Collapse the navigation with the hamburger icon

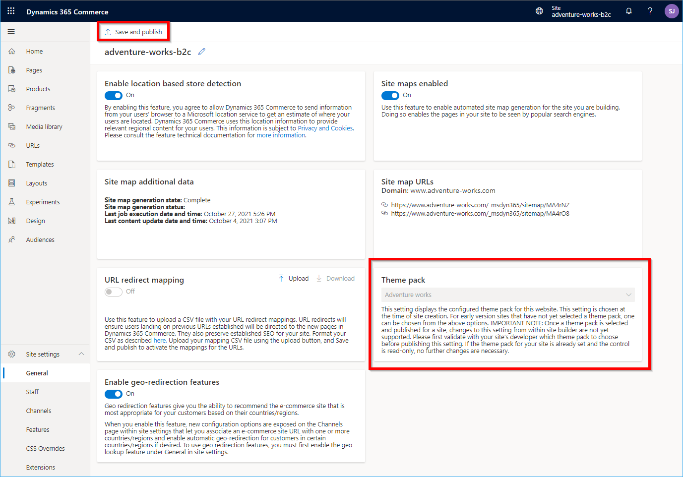[x=11, y=32]
